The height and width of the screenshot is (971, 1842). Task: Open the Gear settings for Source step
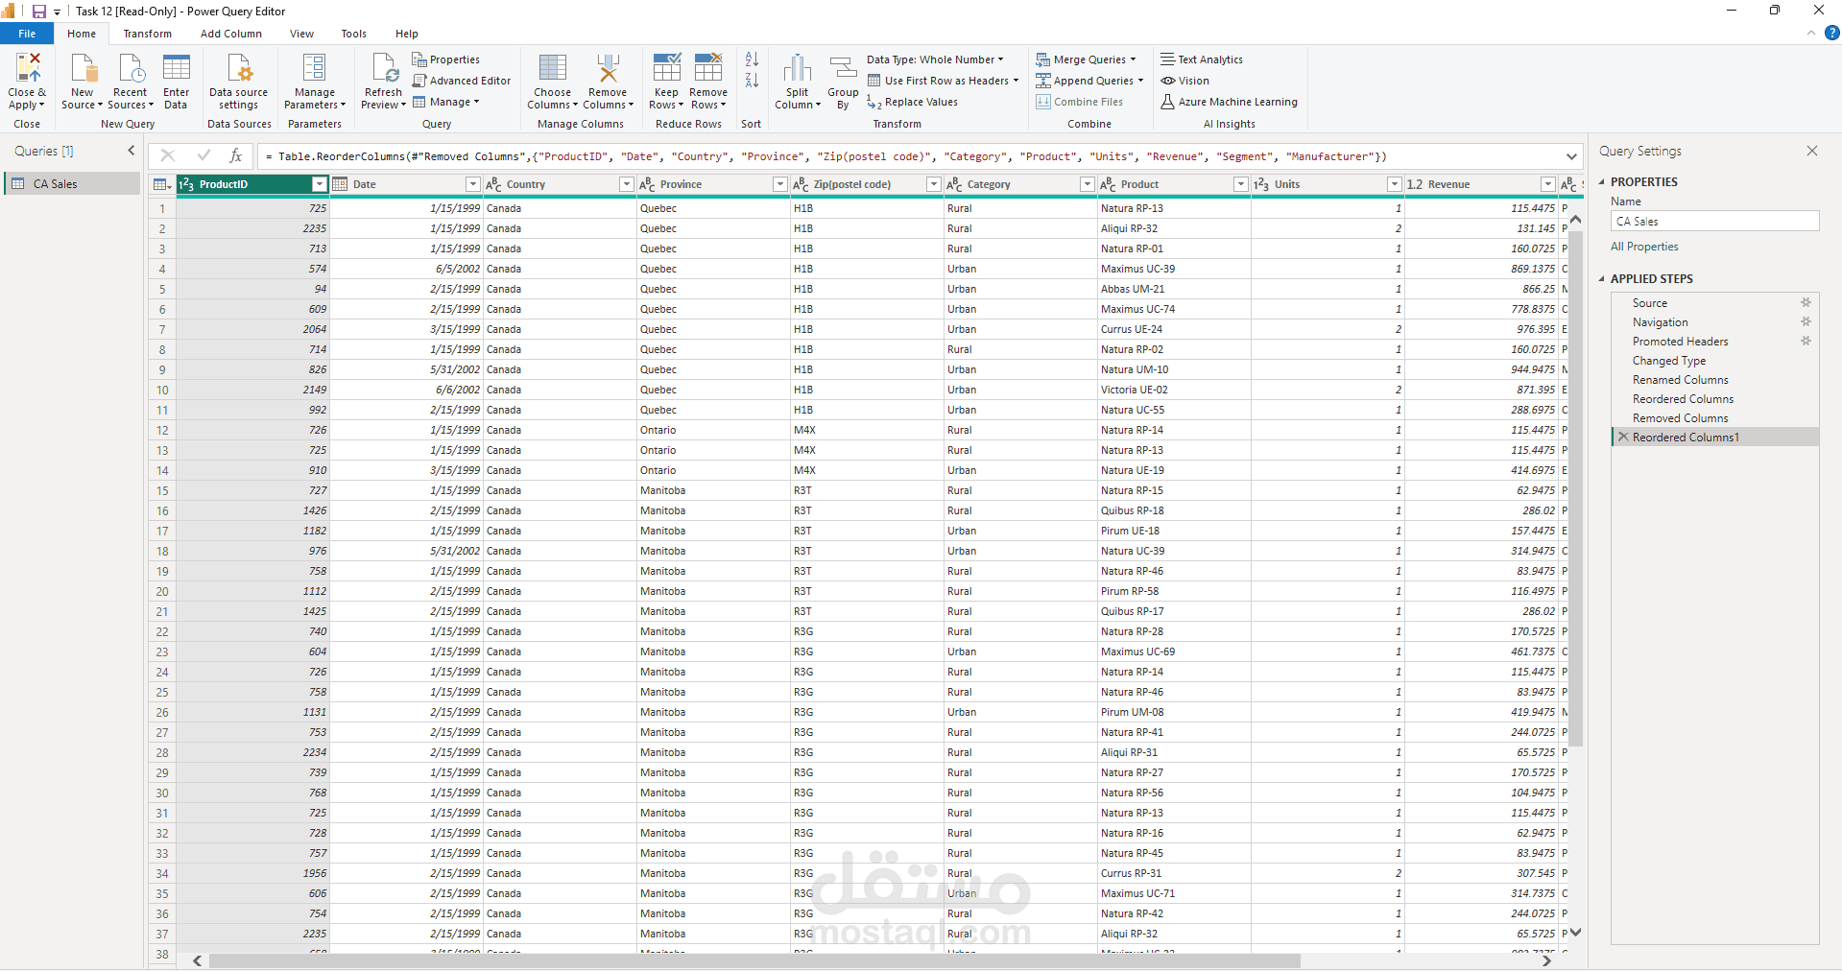[x=1806, y=302]
